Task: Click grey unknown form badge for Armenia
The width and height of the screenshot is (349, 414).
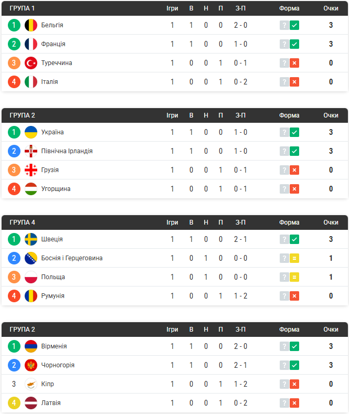Action: tap(284, 346)
